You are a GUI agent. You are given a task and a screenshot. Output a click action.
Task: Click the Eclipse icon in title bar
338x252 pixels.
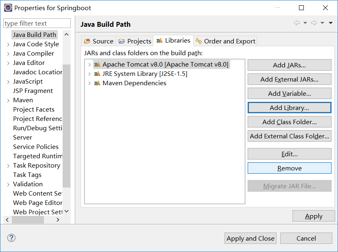pyautogui.click(x=8, y=8)
